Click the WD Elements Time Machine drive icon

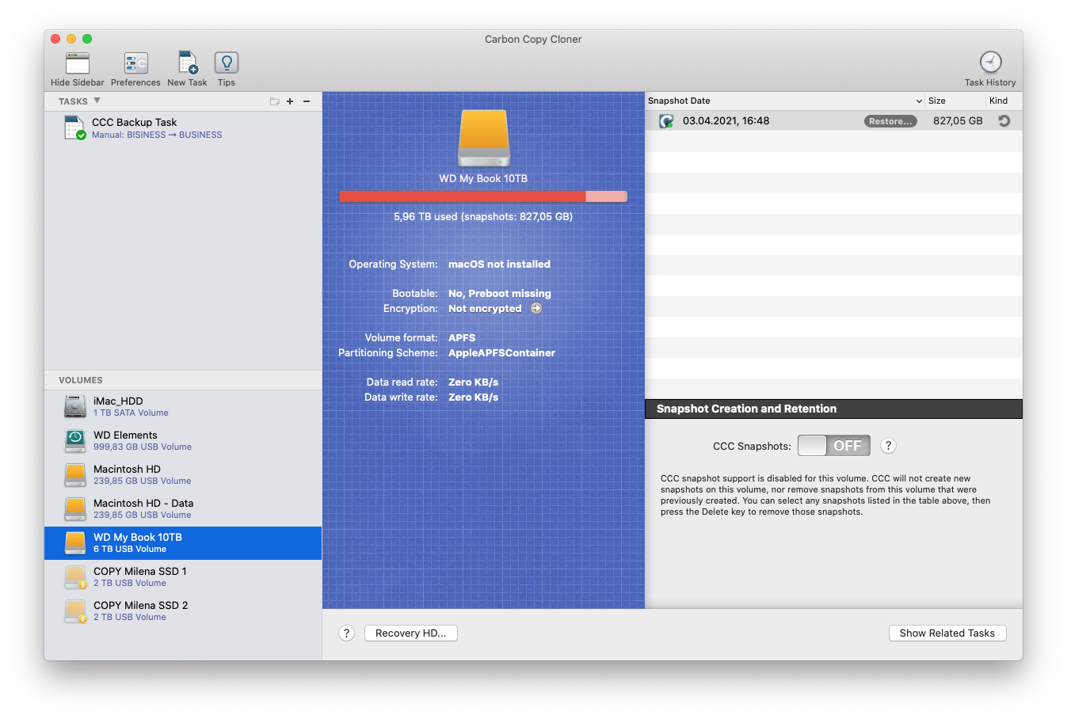[75, 440]
